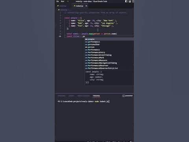Viewport: 189px width, 142px height.
Task: Choose the 'PerformanceMark' suggestion
Action: coord(109,58)
